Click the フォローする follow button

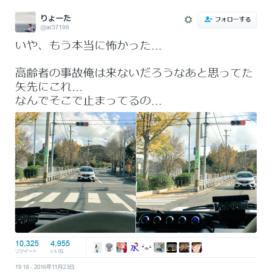[x=227, y=20]
